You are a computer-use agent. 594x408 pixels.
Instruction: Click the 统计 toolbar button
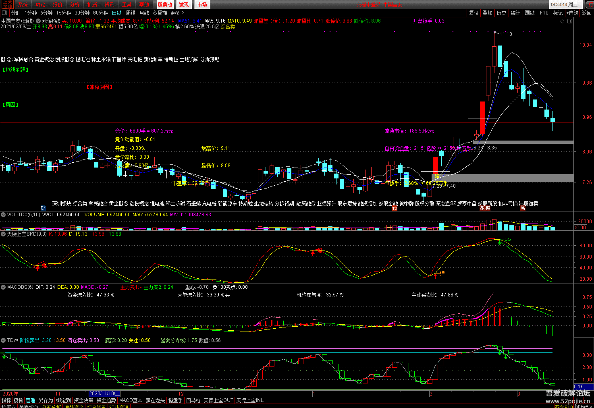(x=516, y=13)
